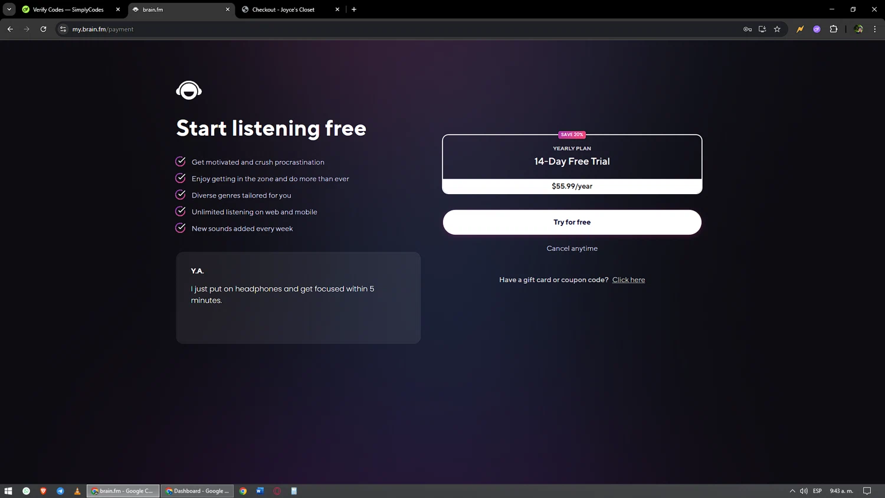885x498 pixels.
Task: Click the purple round extension icon
Action: 817,29
